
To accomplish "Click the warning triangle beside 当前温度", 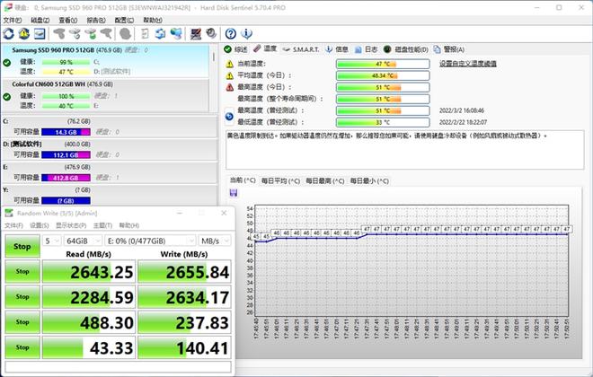I will 229,64.
